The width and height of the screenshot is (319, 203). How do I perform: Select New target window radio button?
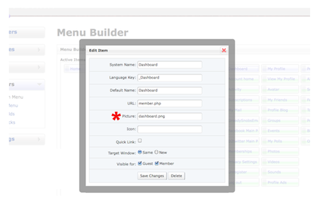click(156, 152)
